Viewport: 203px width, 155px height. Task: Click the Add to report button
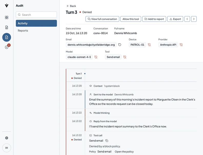pos(154,19)
